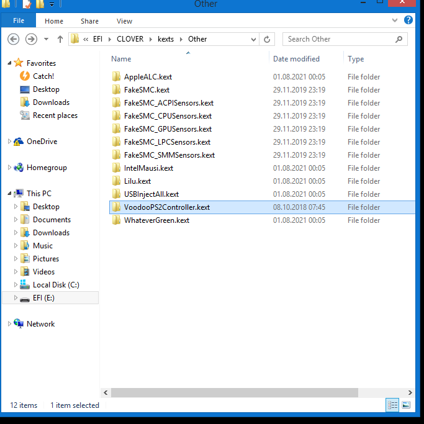The width and height of the screenshot is (424, 424).
Task: Sort files by Date modified column
Action: [x=296, y=59]
